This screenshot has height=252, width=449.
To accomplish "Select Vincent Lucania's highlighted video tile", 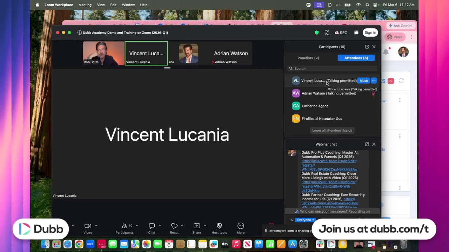I will (146, 53).
